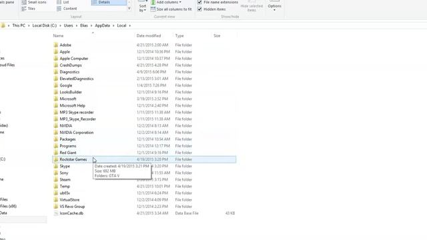Select the Apple Computer folder icon
Screen dimensions: 427x240
[56, 59]
